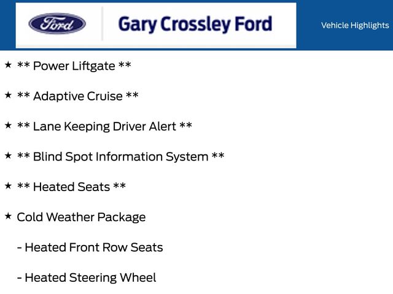Select the star next to Lane Keeping Driver Alert
The image size is (393, 294).
pyautogui.click(x=8, y=125)
